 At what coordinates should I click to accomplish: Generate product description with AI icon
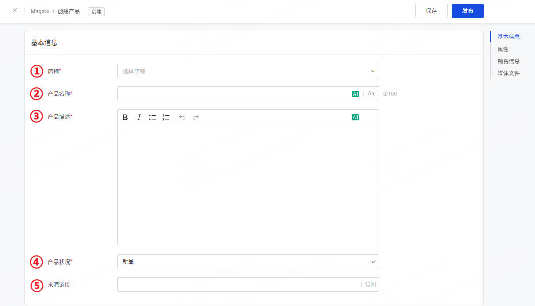[355, 117]
